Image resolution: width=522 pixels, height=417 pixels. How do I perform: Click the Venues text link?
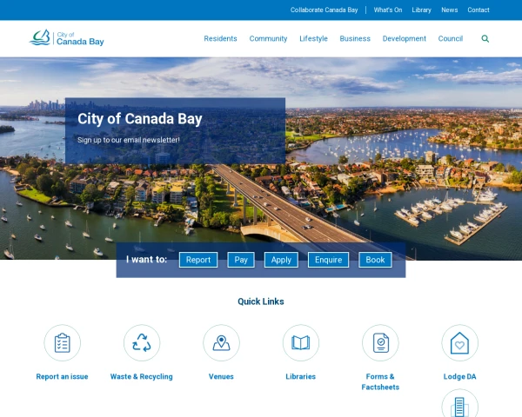pyautogui.click(x=221, y=376)
